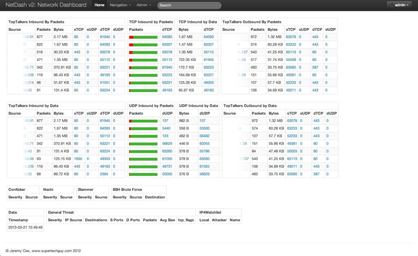Image resolution: width=418 pixels, height=256 pixels.
Task: Click the Bytes header in TopTalkers Outbound
Action: tap(272, 29)
